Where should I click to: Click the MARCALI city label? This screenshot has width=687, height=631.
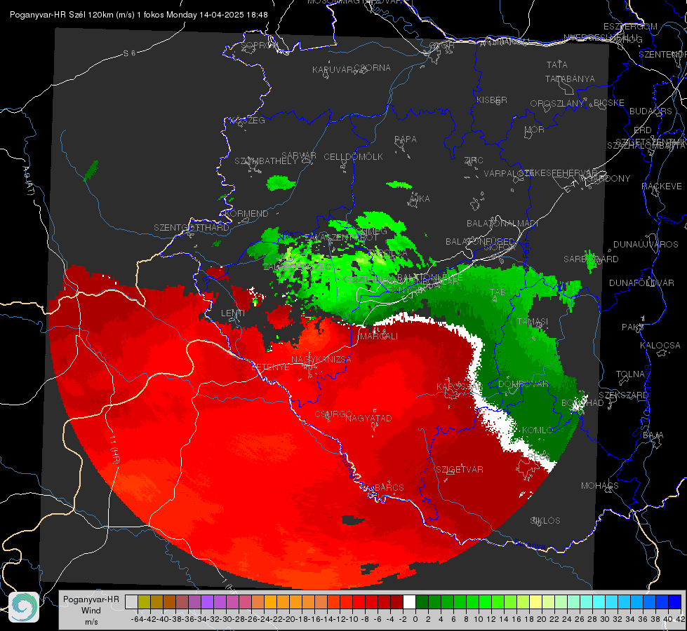378,337
